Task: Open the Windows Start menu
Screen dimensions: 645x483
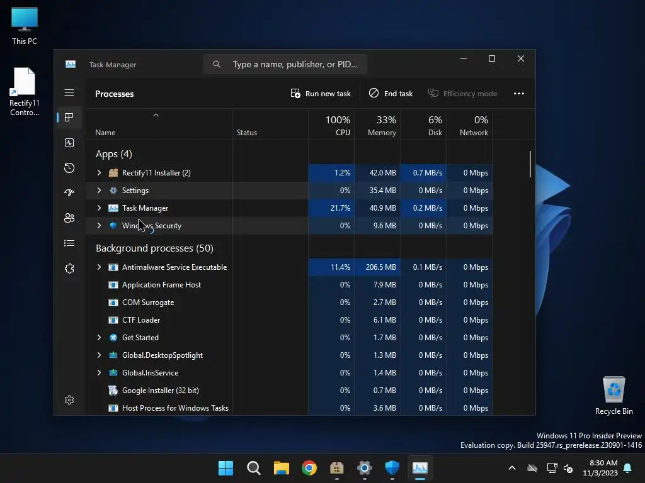Action: [x=225, y=468]
